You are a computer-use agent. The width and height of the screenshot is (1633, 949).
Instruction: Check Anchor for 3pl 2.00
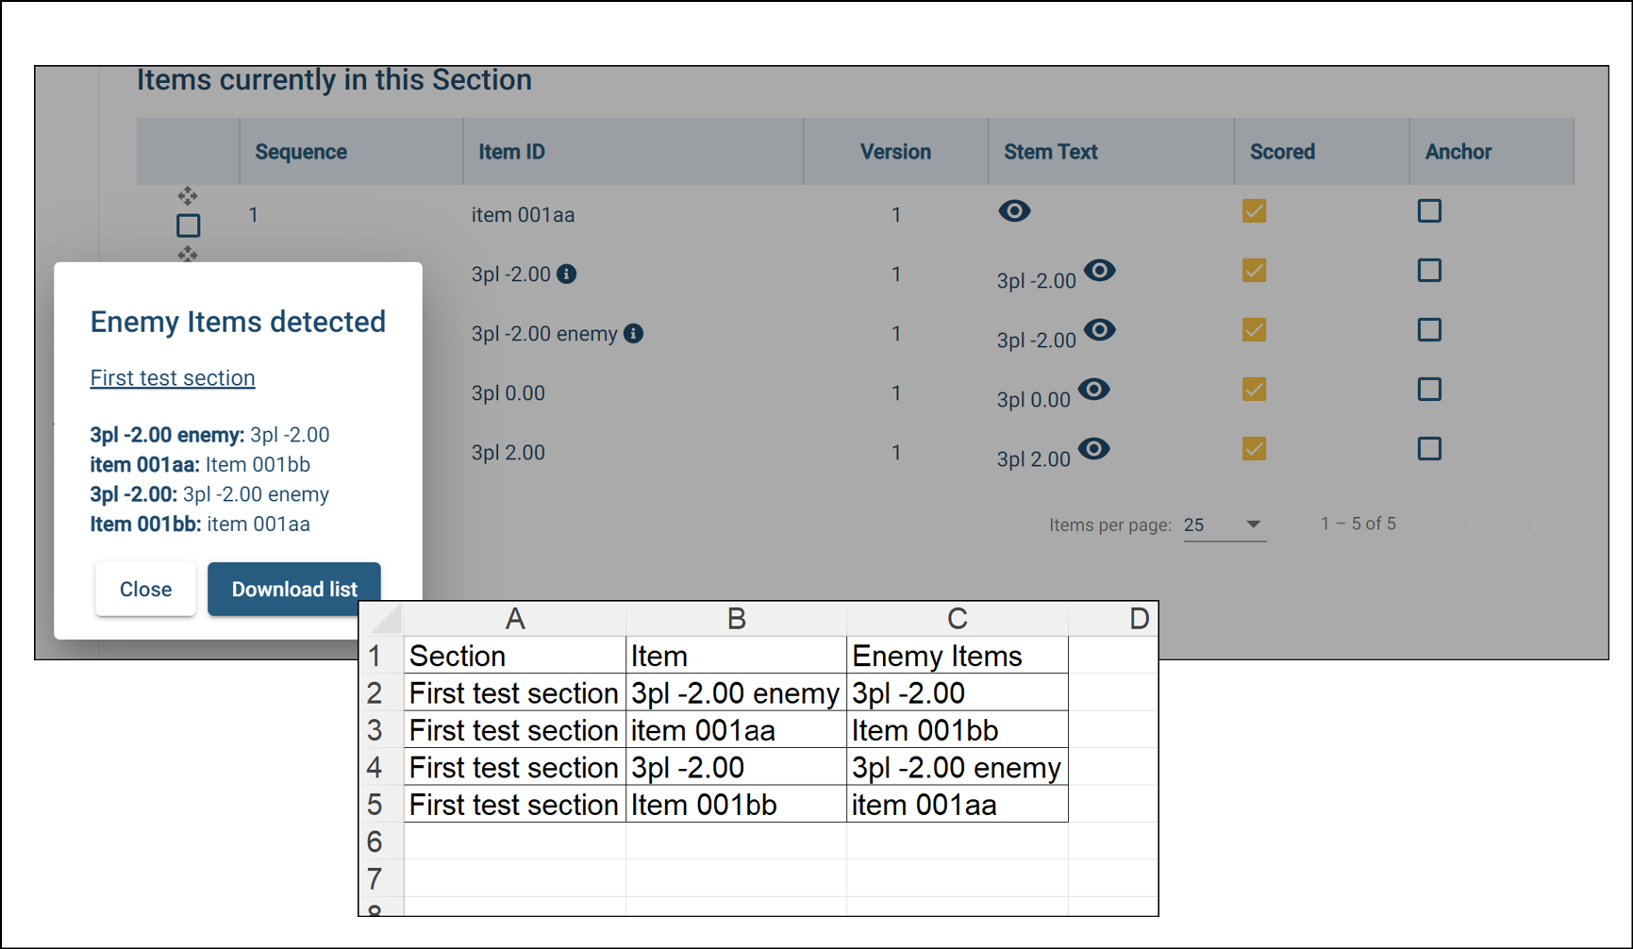coord(1429,449)
